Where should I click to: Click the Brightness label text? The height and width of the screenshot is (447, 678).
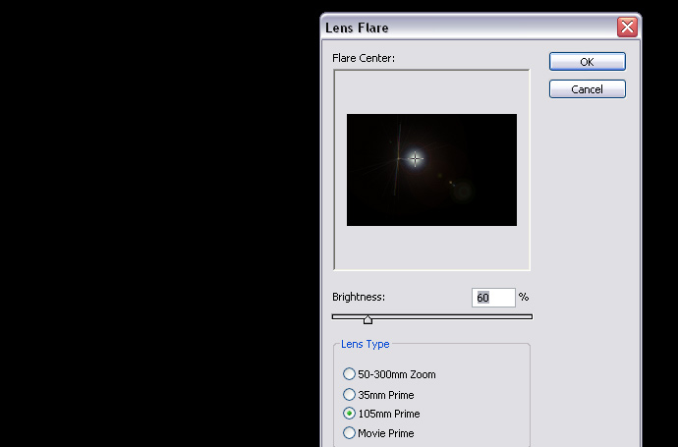359,297
